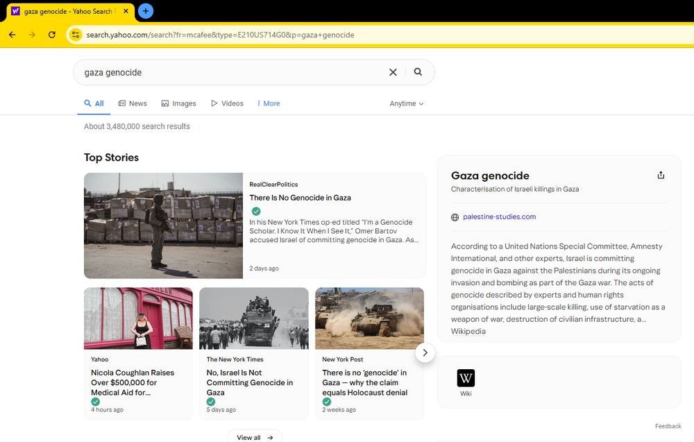694x442 pixels.
Task: Click the 'Wiki' label under the W icon
Action: coord(466,393)
